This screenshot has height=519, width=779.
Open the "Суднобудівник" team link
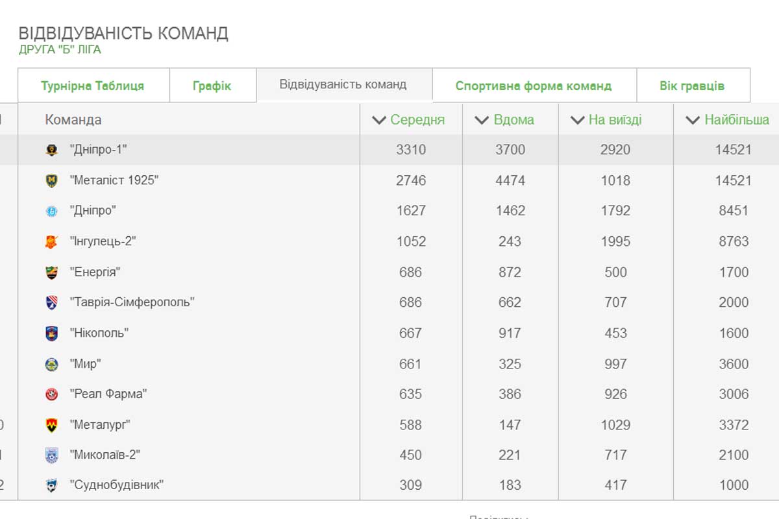[x=117, y=485]
